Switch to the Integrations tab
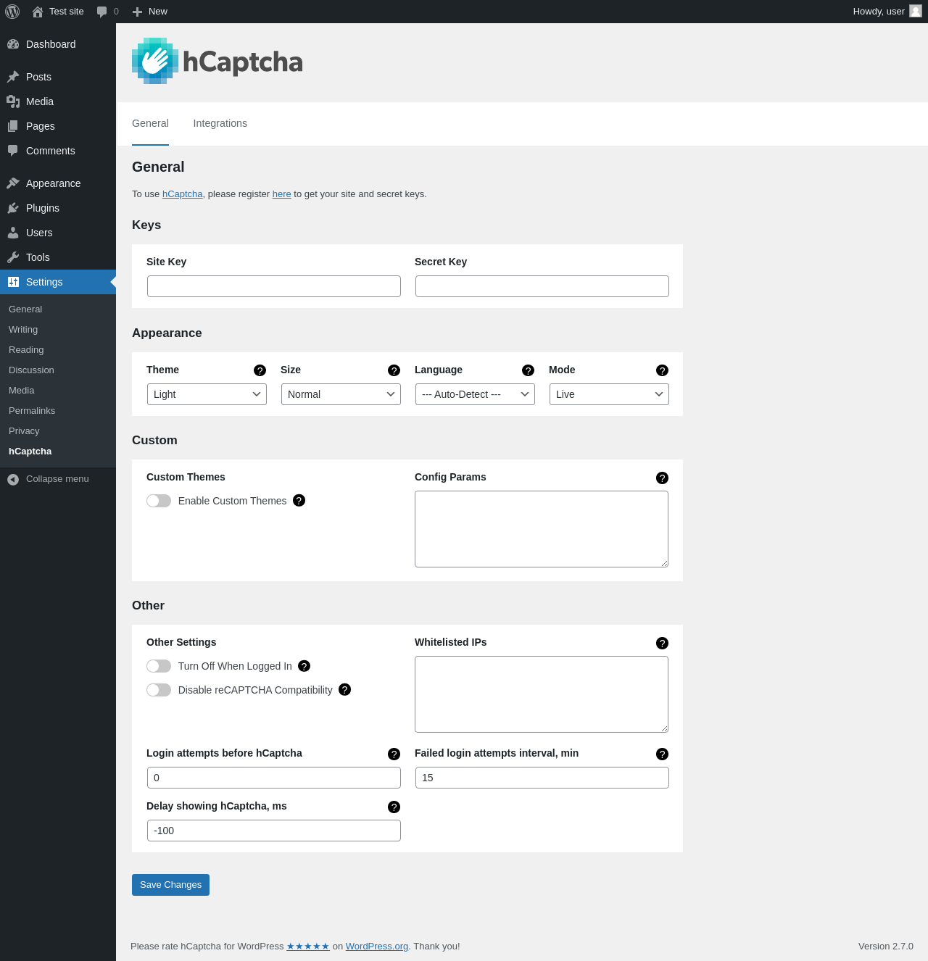The height and width of the screenshot is (961, 928). point(220,123)
